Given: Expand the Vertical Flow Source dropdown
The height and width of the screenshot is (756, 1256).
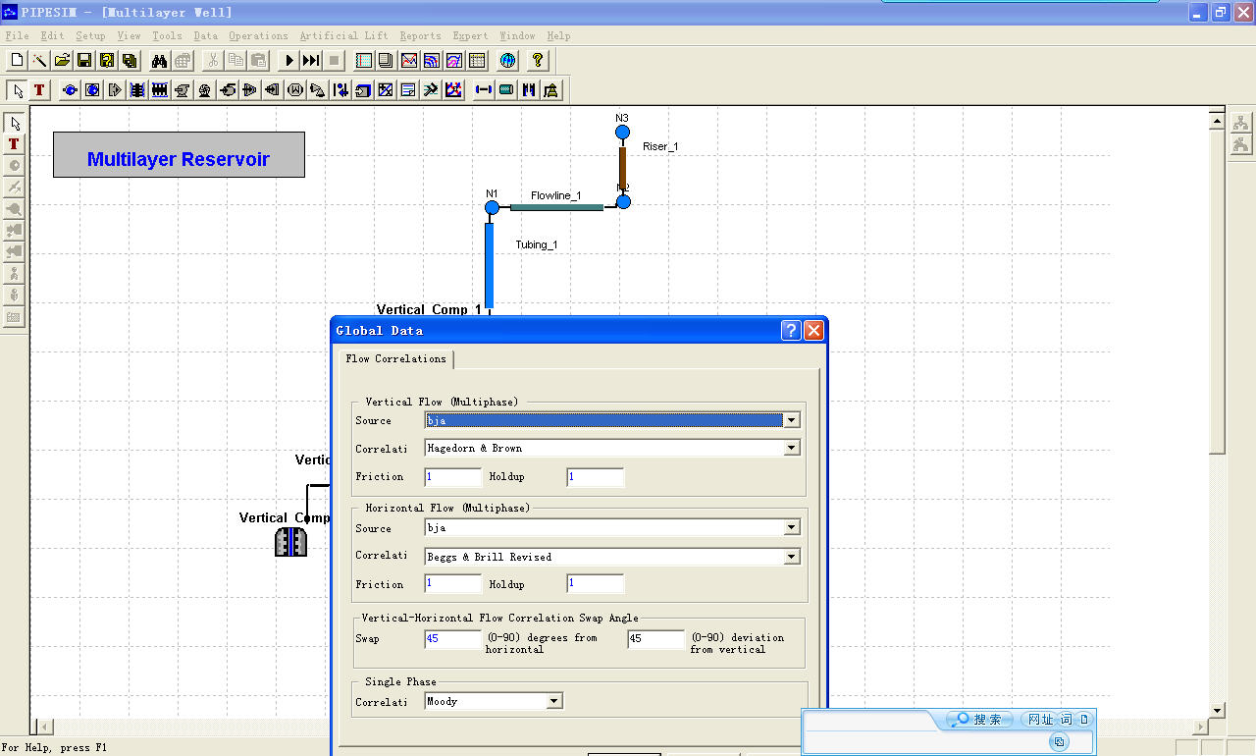Looking at the screenshot, I should click(791, 420).
